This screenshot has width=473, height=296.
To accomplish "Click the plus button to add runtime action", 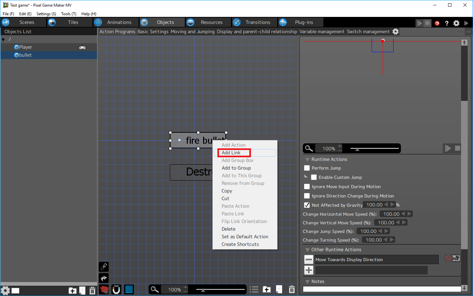I will tap(309, 270).
